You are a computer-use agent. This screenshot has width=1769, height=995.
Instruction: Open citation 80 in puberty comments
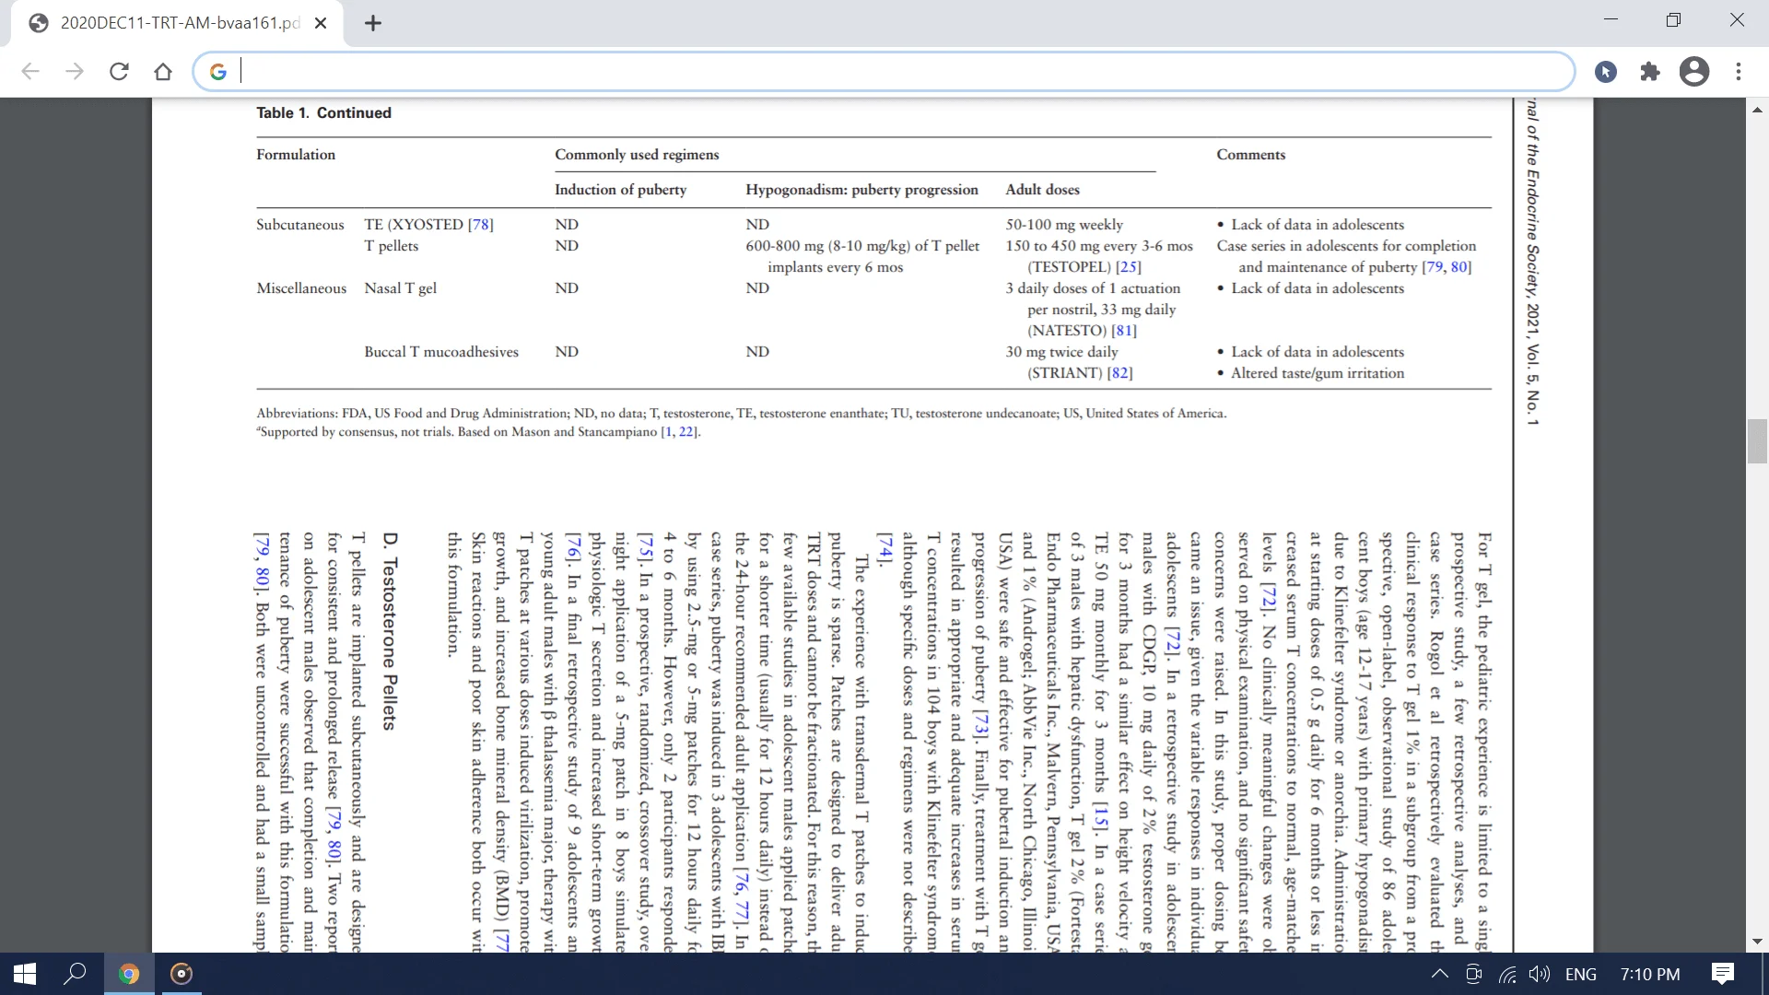1459,267
